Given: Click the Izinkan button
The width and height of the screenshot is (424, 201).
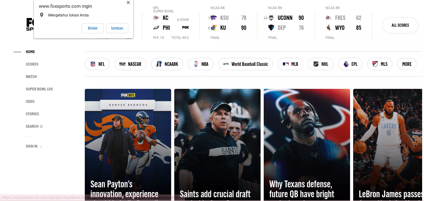Looking at the screenshot, I should [x=117, y=28].
